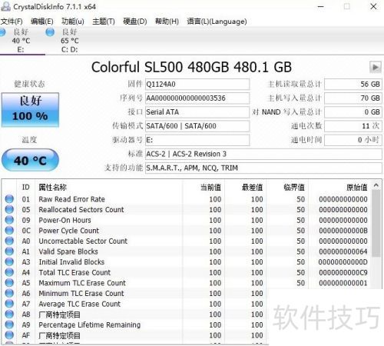The image size is (384, 346).
Task: Switch to the C: D: disk at 65 °C
Action: (x=69, y=41)
